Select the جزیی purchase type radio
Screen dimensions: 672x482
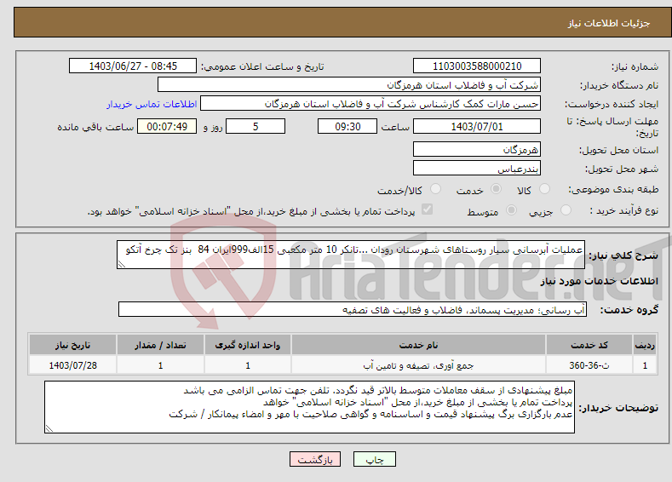tap(566, 210)
